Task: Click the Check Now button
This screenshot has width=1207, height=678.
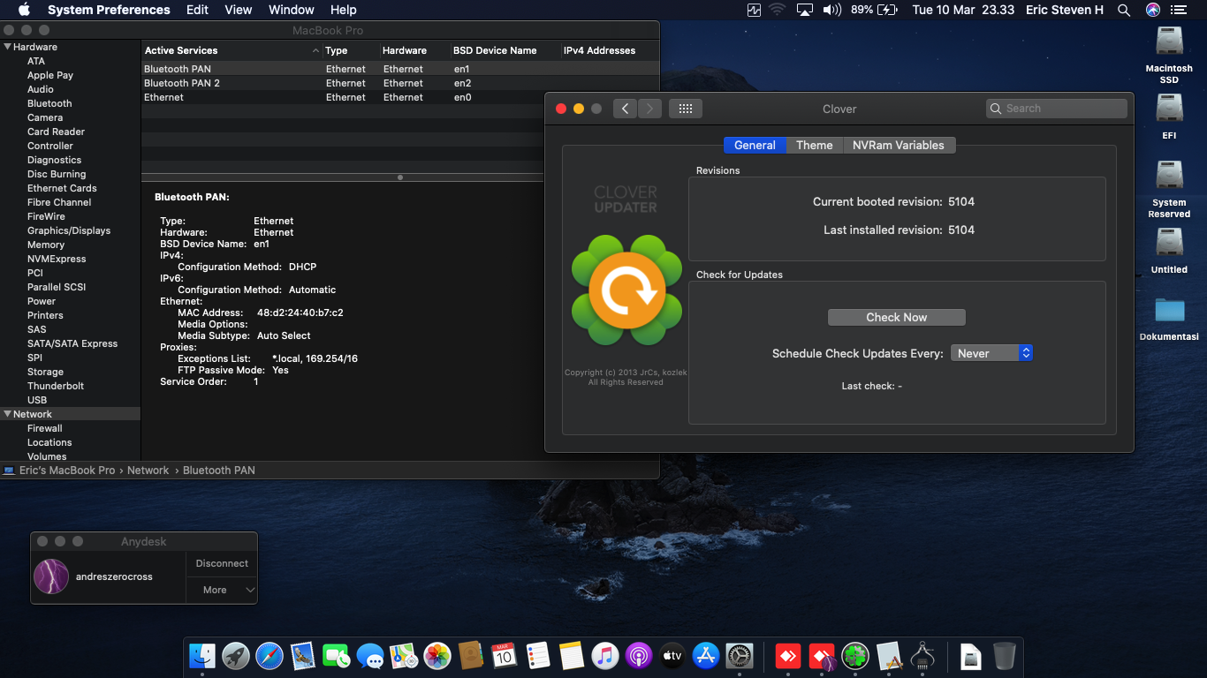Action: click(896, 317)
